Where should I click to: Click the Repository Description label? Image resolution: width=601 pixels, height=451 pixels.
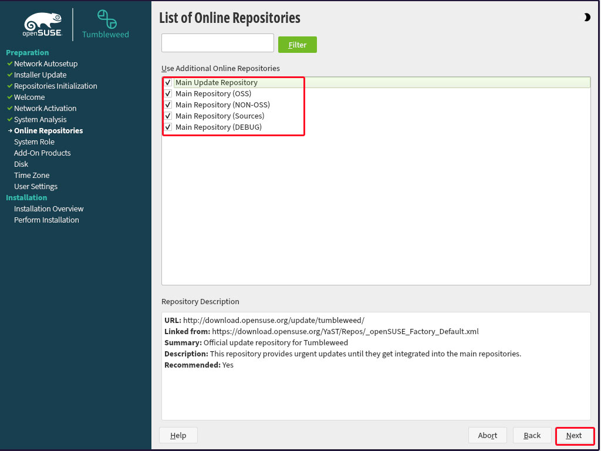pos(200,301)
